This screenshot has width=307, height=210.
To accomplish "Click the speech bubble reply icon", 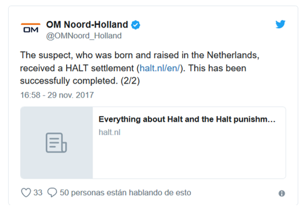I will pos(52,192).
